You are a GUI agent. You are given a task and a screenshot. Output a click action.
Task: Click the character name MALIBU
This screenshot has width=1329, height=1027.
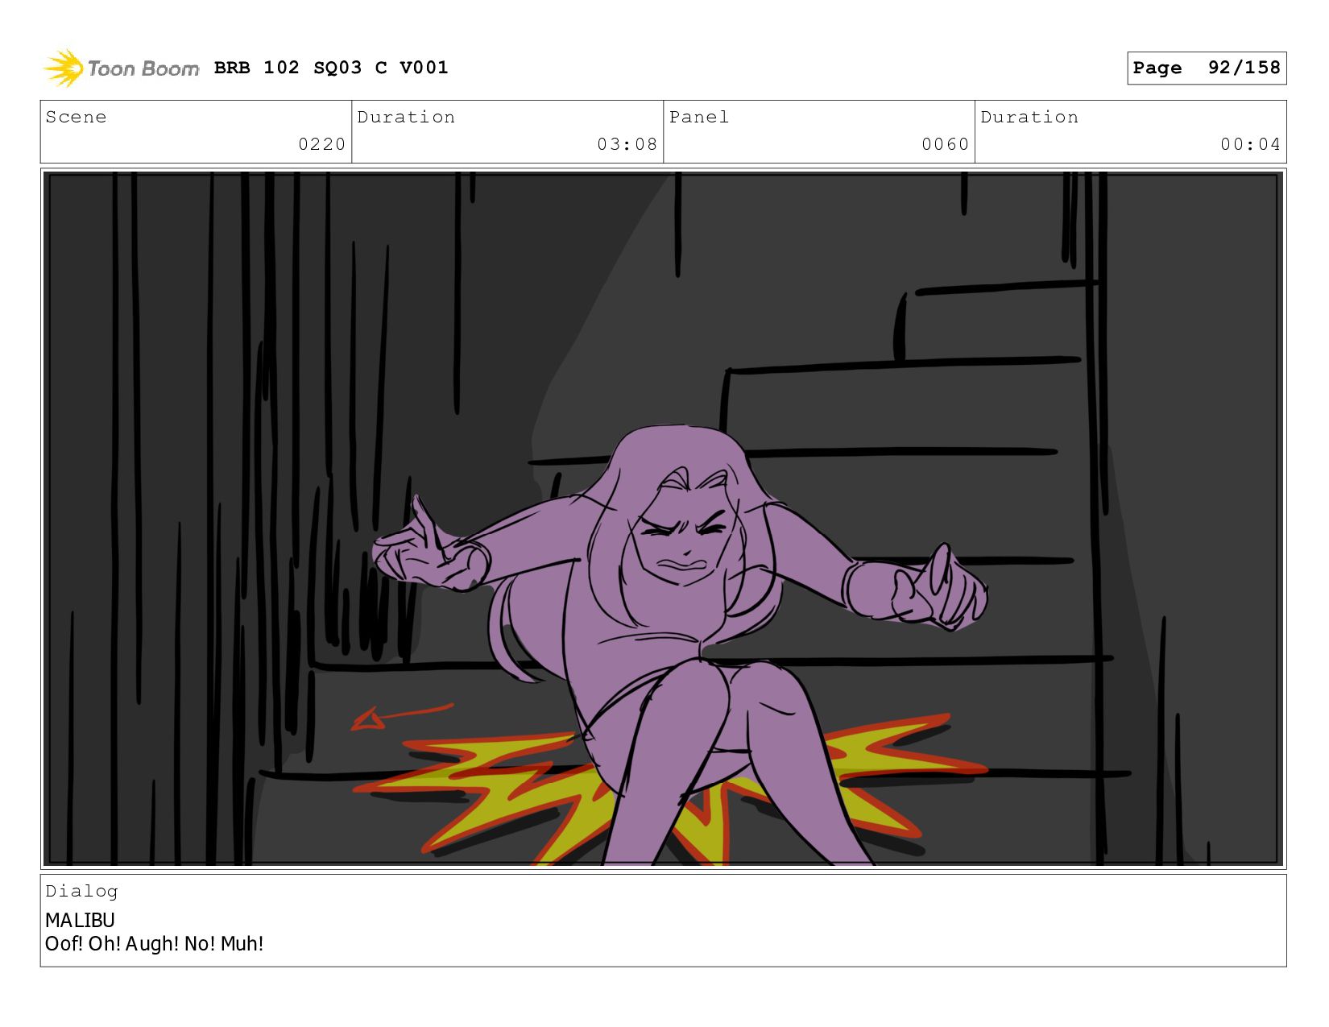[80, 920]
